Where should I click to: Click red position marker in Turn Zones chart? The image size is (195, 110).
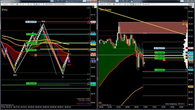click(164, 60)
